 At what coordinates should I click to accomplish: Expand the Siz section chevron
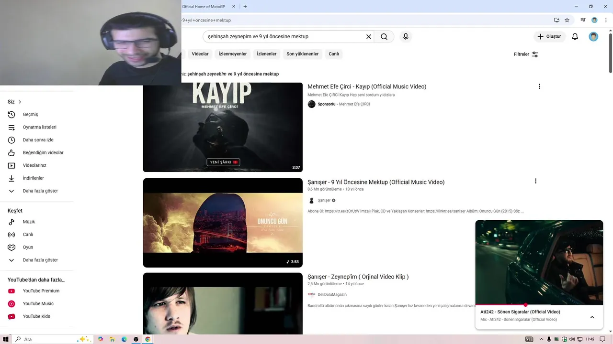click(20, 102)
